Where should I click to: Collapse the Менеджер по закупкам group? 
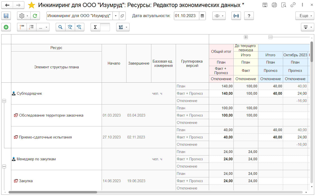4,166
